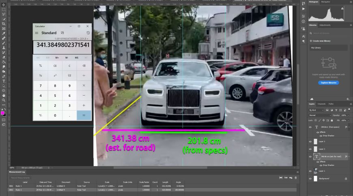Click the magenta foreground color swatch

tap(2, 113)
